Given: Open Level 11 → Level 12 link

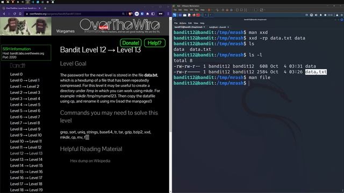Looking at the screenshot, I should tap(26, 147).
